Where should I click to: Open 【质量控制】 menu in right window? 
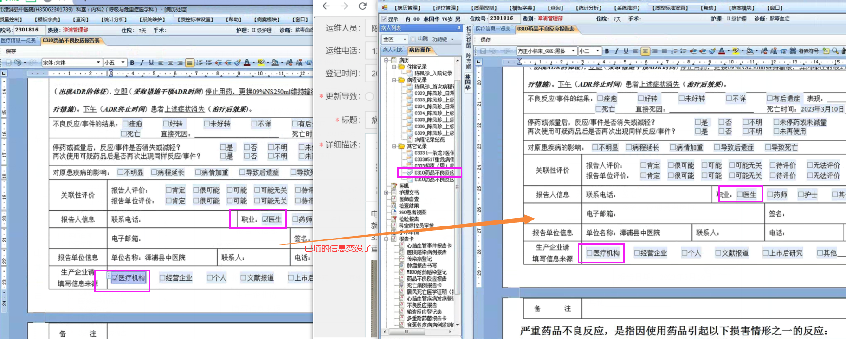(x=485, y=8)
